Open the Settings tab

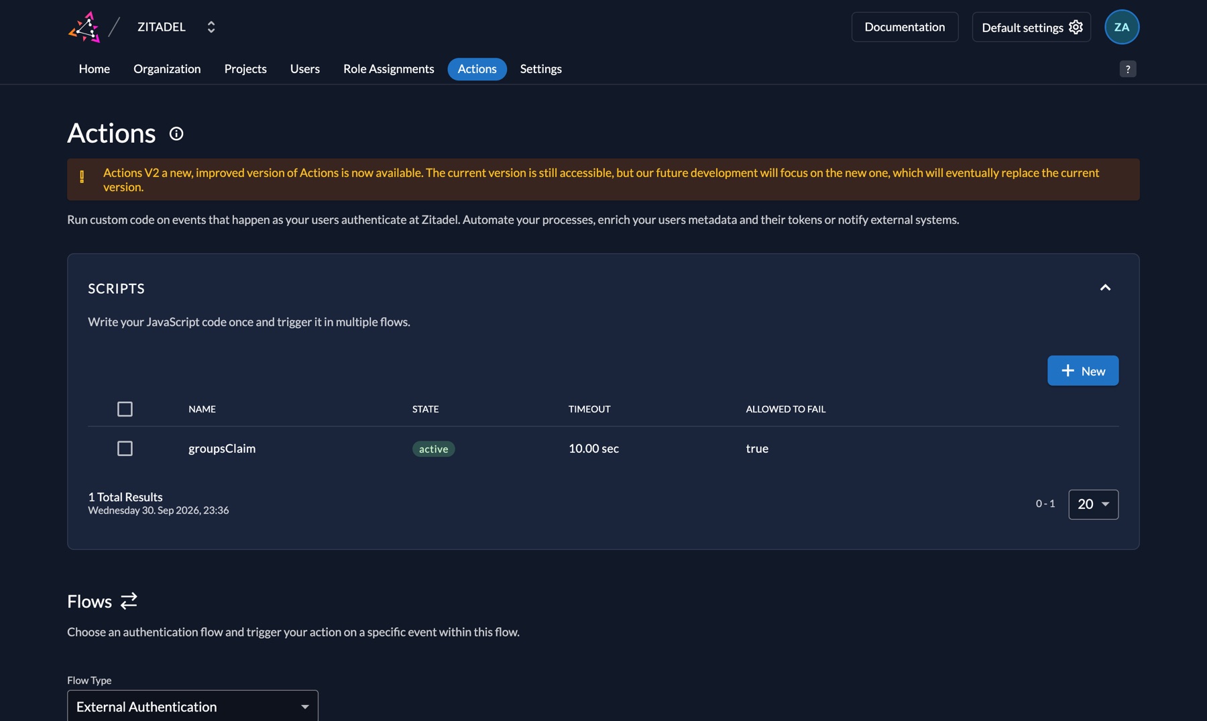click(541, 68)
